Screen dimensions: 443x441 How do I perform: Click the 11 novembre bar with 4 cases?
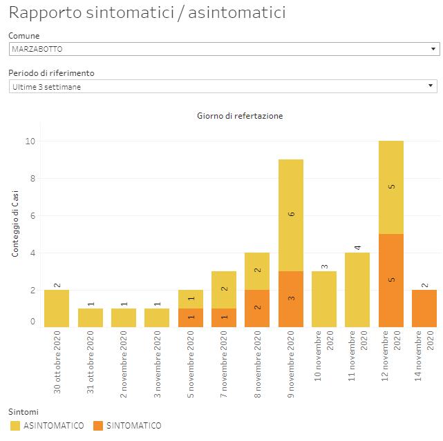[x=357, y=290]
